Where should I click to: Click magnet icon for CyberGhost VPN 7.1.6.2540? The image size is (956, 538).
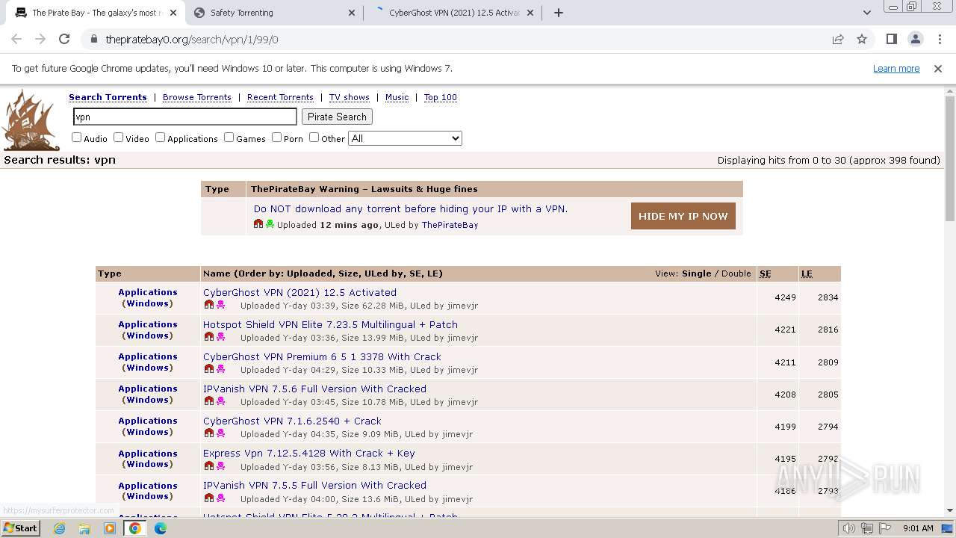pyautogui.click(x=209, y=433)
